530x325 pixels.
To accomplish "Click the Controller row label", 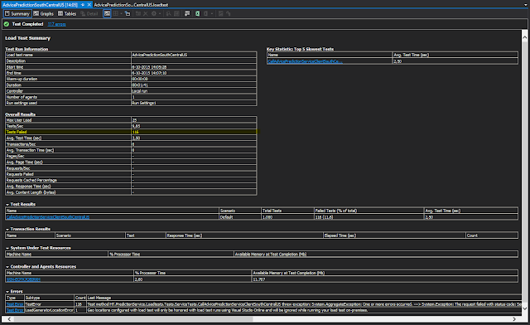I will pyautogui.click(x=15, y=91).
